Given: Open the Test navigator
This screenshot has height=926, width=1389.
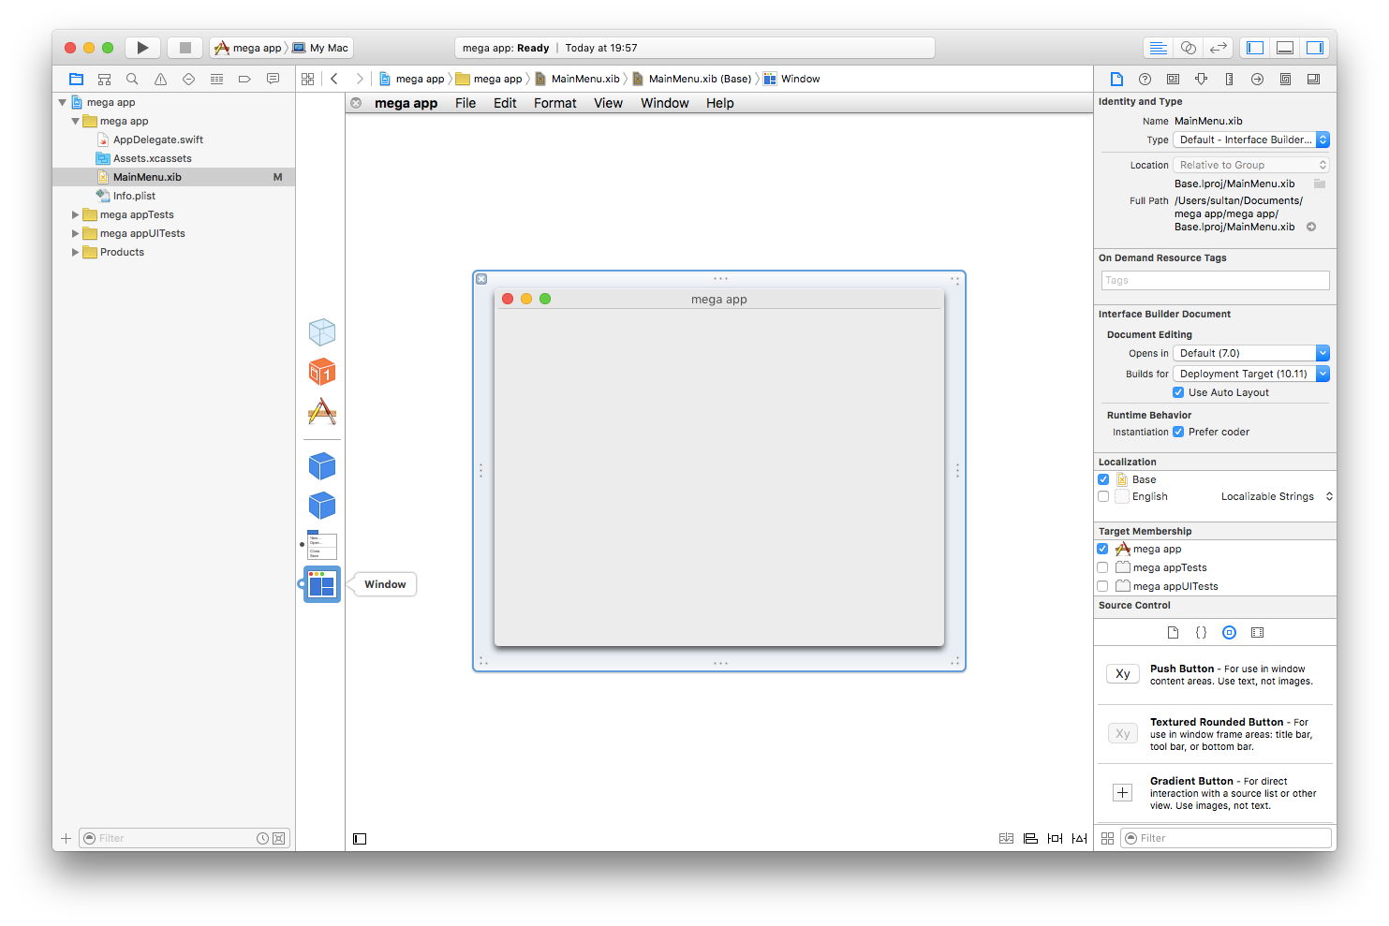Looking at the screenshot, I should coord(188,79).
